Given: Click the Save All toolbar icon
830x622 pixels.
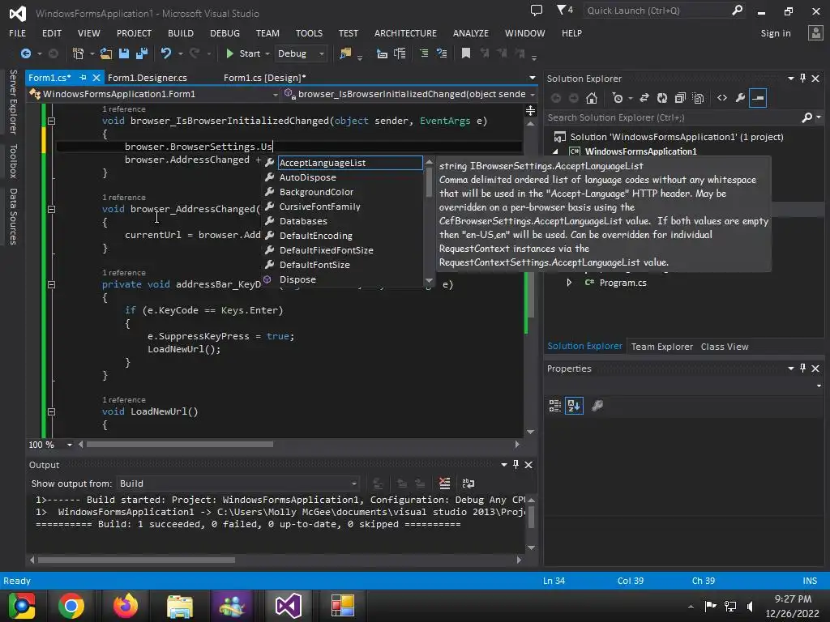Looking at the screenshot, I should (141, 53).
